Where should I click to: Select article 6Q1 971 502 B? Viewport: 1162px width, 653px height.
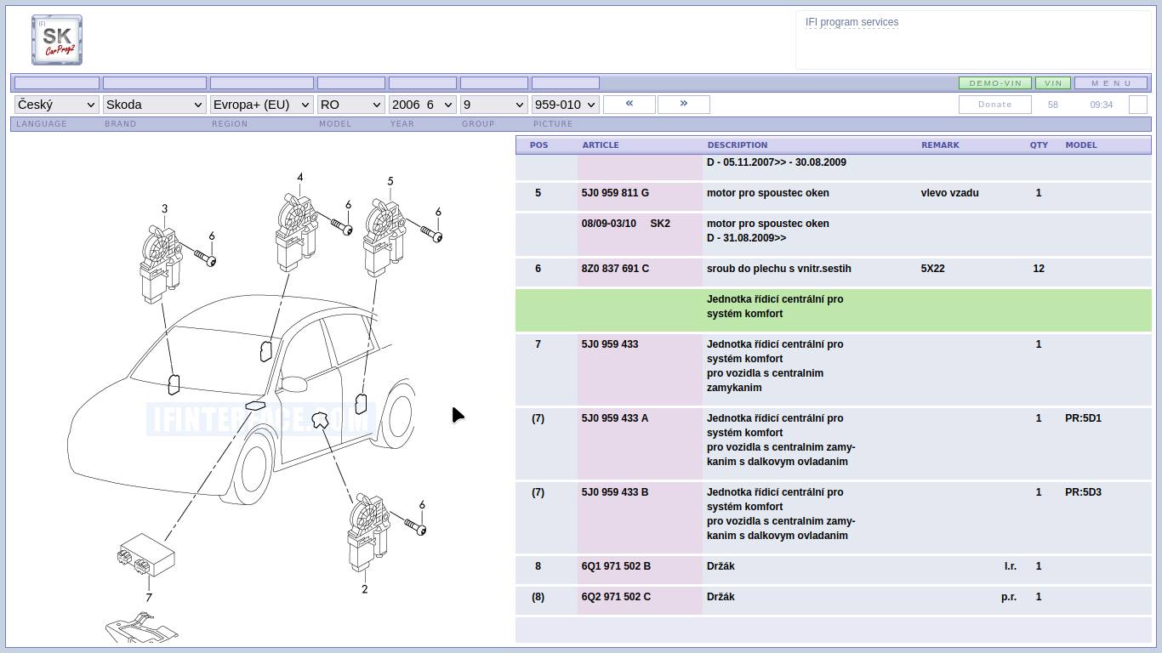tap(616, 566)
